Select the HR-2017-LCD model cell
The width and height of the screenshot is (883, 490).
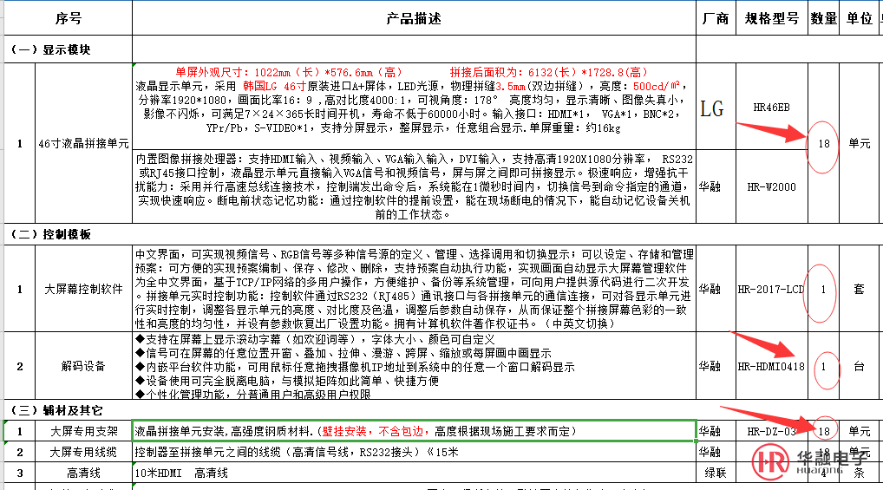point(772,289)
